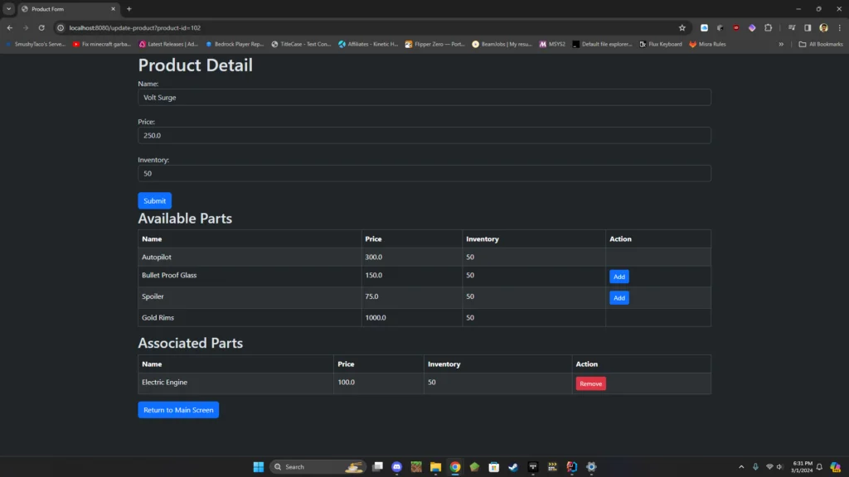Open the microphone tray icon

[755, 467]
